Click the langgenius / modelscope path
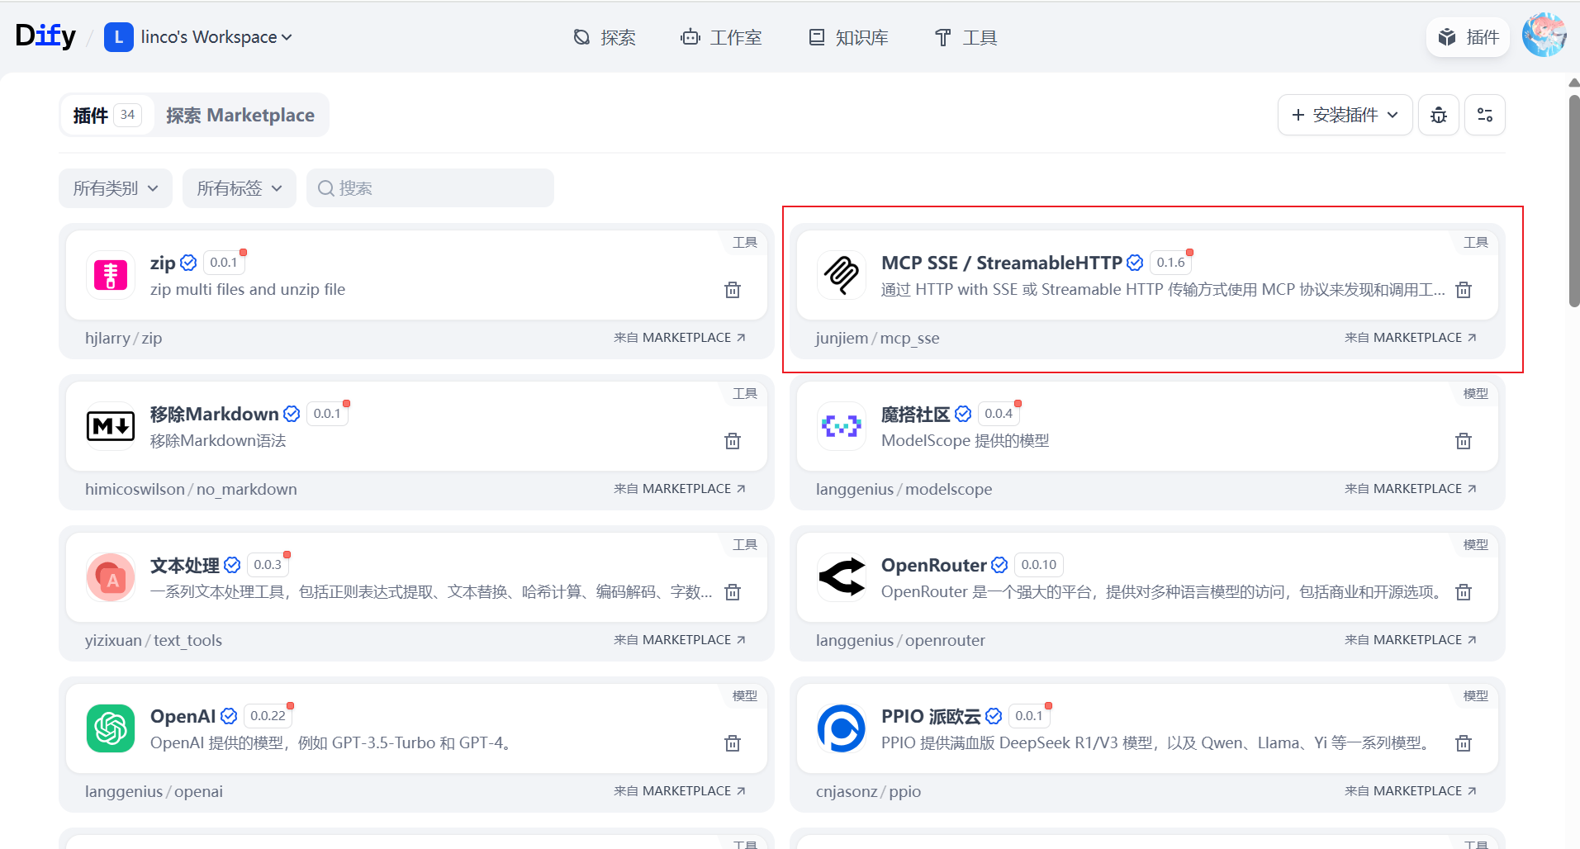The height and width of the screenshot is (849, 1580). click(x=904, y=489)
